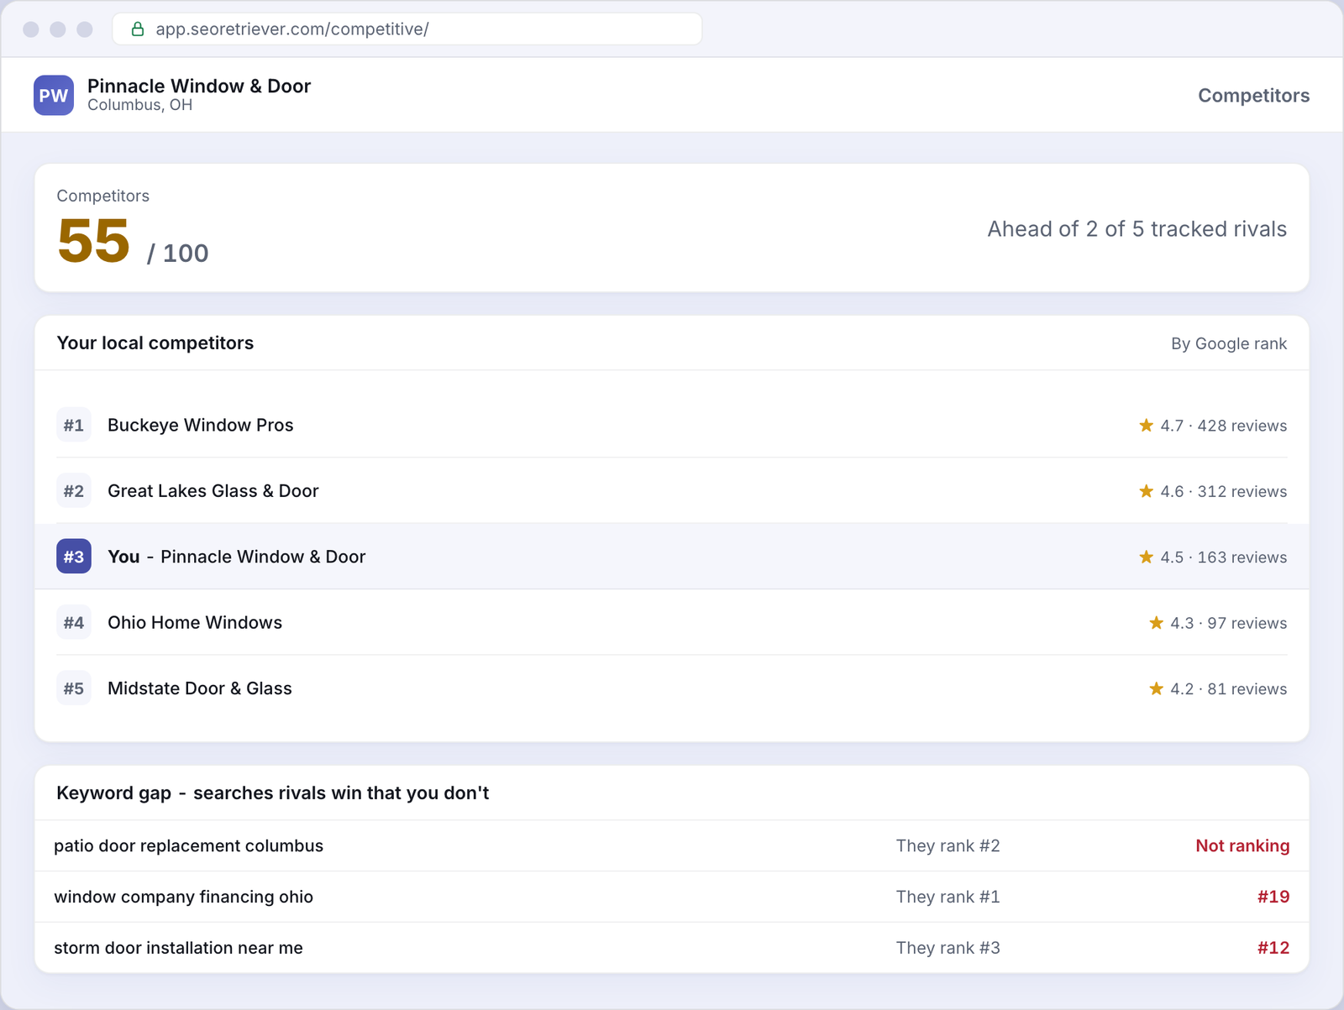The width and height of the screenshot is (1344, 1010).
Task: Click the #4 rank badge
Action: [x=74, y=622]
